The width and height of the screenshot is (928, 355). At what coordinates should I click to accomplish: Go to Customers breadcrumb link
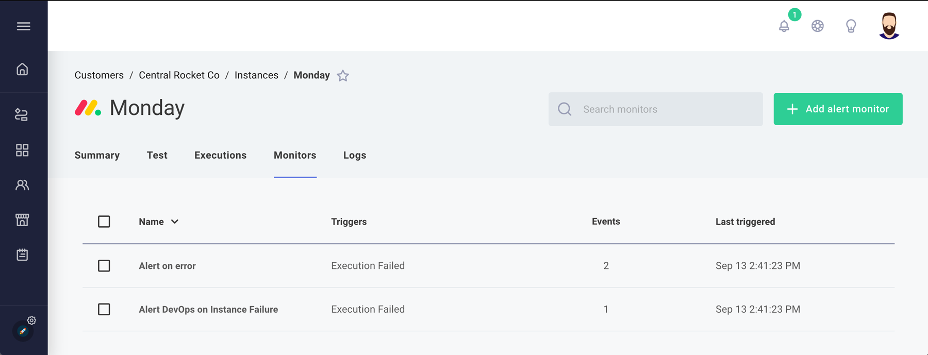pyautogui.click(x=99, y=75)
